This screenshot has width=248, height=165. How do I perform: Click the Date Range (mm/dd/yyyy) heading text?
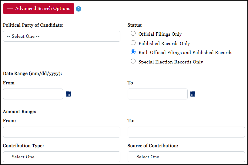tap(32, 73)
